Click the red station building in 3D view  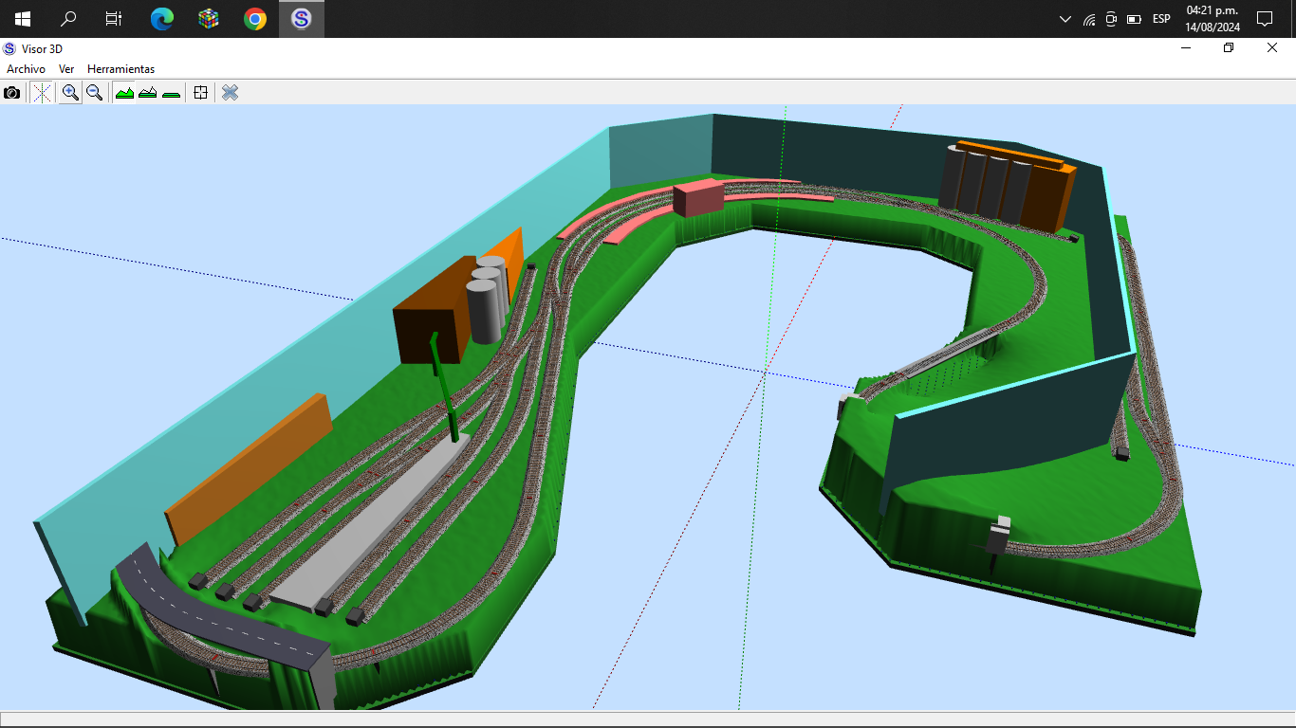(698, 198)
